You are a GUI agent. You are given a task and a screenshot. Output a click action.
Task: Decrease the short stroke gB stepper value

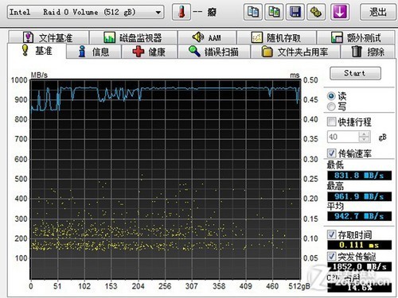tap(364, 140)
